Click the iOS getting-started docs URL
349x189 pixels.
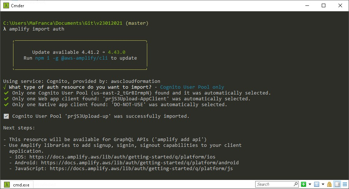coord(122,157)
